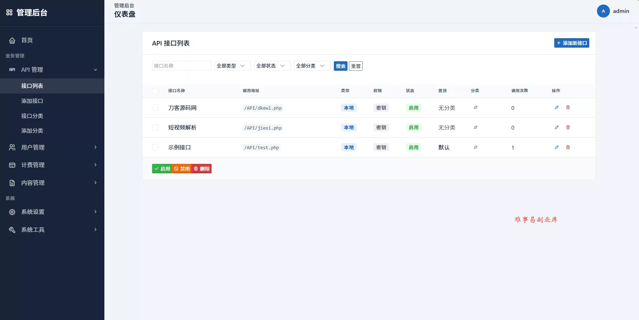Click the grid logo icon beside 管理后台
639x320 pixels.
(9, 13)
